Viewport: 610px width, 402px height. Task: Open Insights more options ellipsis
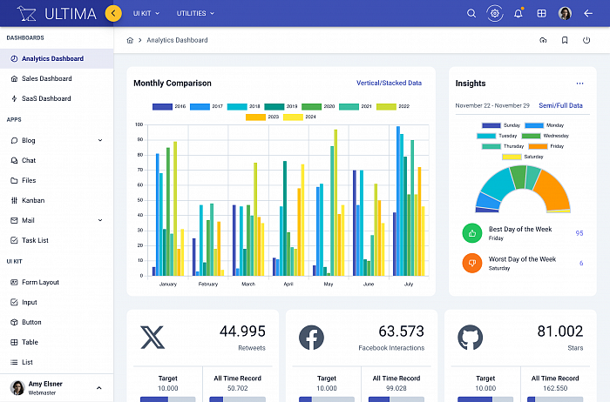579,84
